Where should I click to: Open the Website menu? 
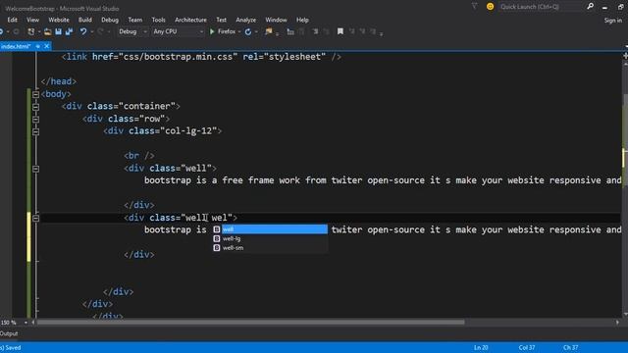59,20
